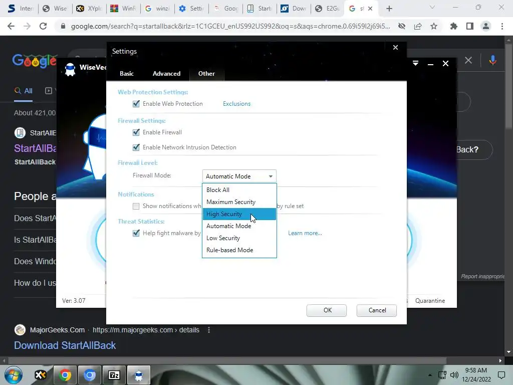Select the All search results tab
513x385 pixels.
click(23, 91)
